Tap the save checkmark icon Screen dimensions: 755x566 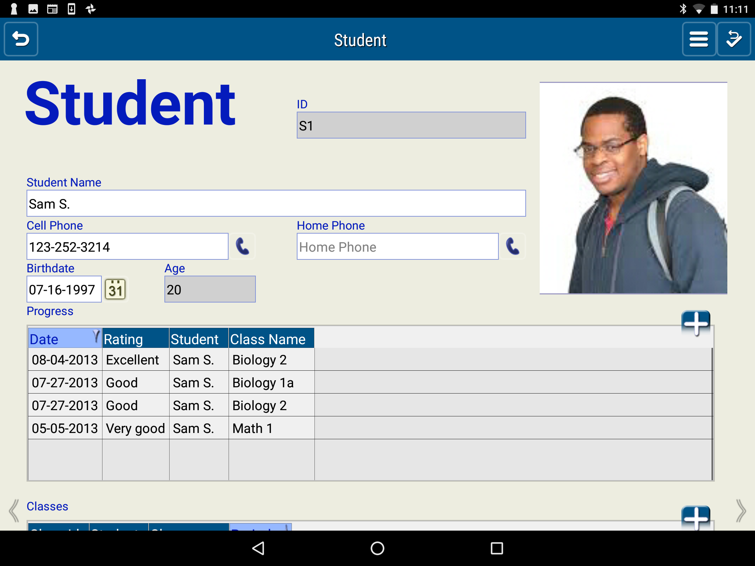734,39
